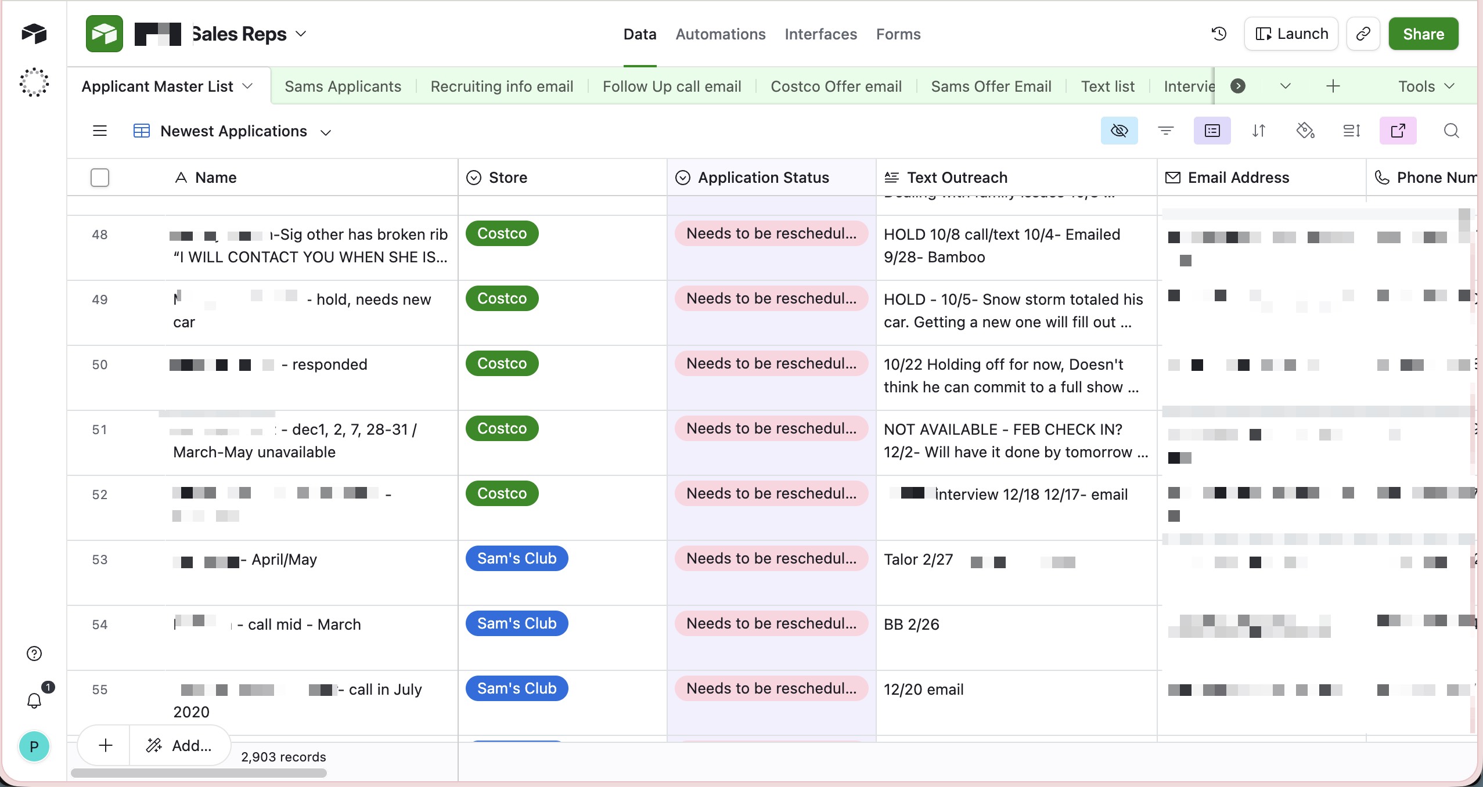Open the Follow Up call email tab

pyautogui.click(x=672, y=86)
